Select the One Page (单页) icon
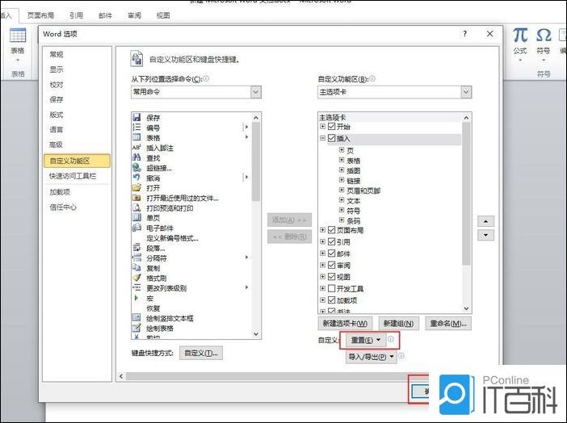 point(136,218)
